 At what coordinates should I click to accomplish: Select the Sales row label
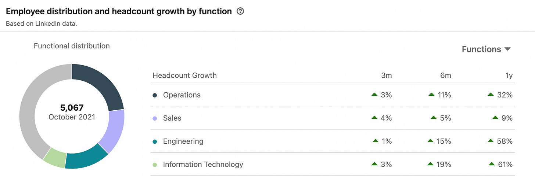click(x=172, y=118)
